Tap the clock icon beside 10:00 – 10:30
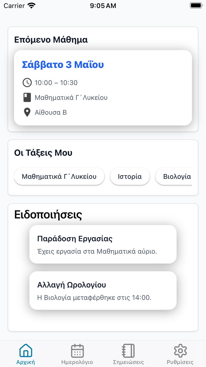Screen dimensions: 206x367 click(27, 83)
